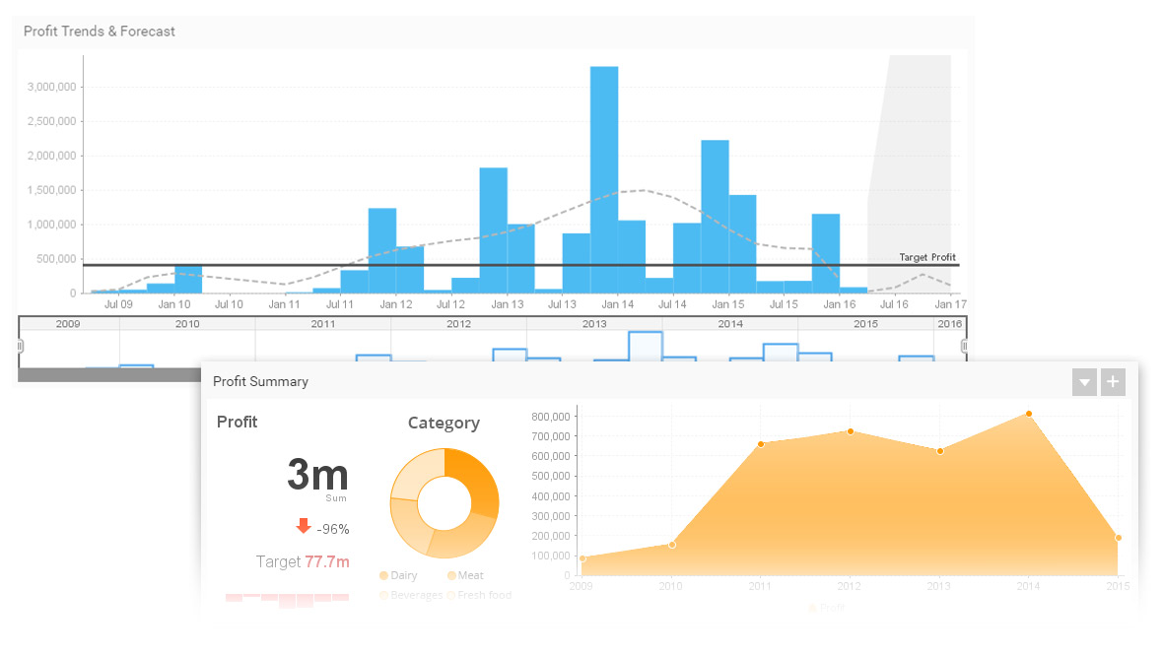Click the 2012 data point on area chart
Image resolution: width=1163 pixels, height=655 pixels.
click(x=850, y=431)
